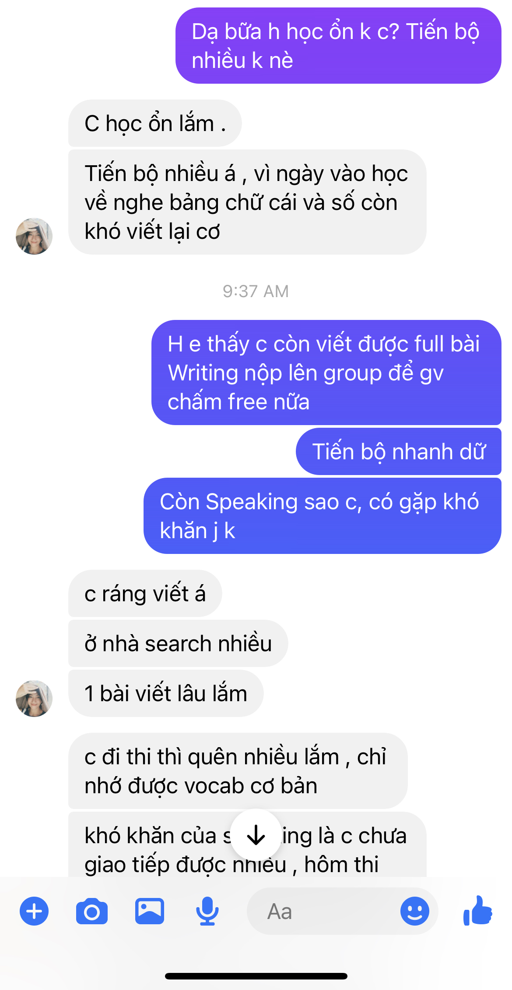This screenshot has width=512, height=990.
Task: Select message 'Dạ bữa h học ổn k c?'
Action: pos(338,46)
